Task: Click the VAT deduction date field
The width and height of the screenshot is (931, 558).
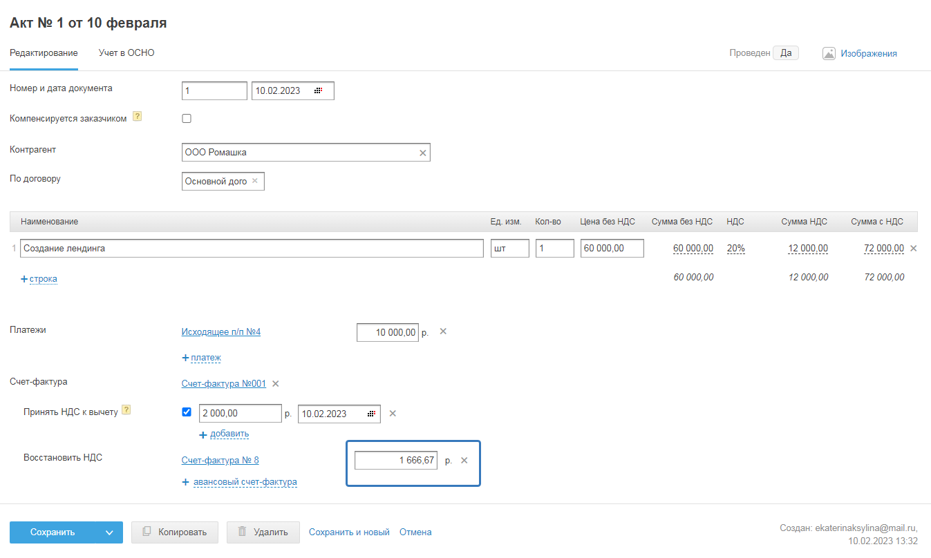Action: (x=339, y=414)
